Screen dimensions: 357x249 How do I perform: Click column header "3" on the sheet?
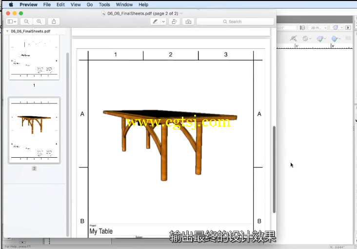[226, 55]
